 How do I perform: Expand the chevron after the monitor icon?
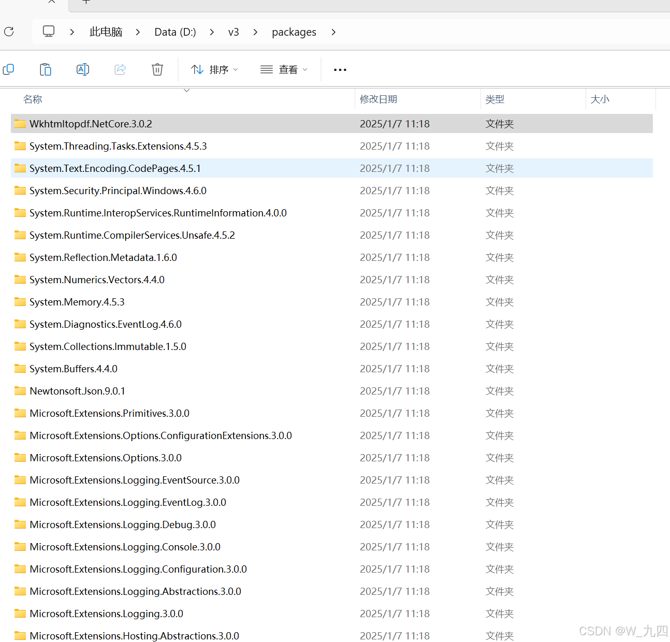coord(72,32)
